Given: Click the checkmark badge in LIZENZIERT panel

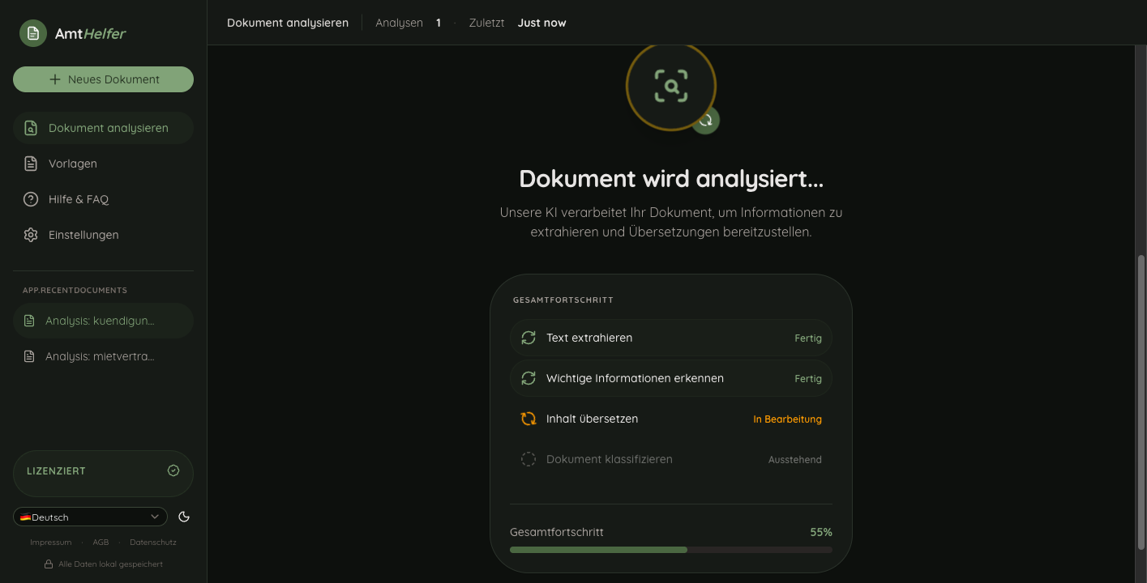Looking at the screenshot, I should (173, 470).
